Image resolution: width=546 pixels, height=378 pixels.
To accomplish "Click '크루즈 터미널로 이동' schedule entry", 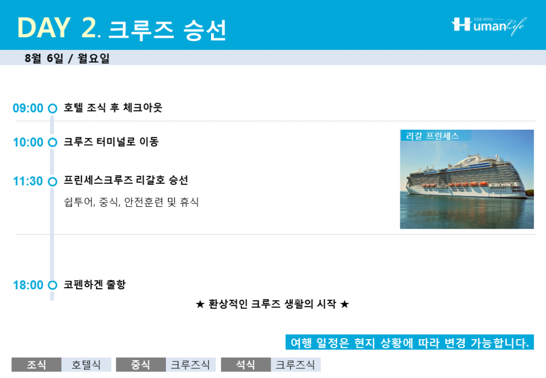I will (x=111, y=141).
